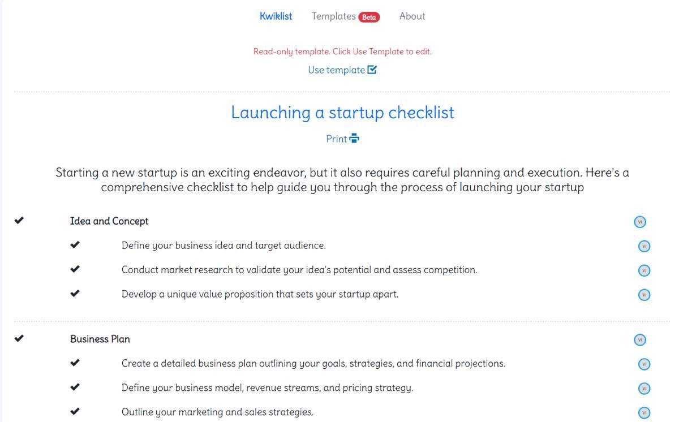The width and height of the screenshot is (679, 422).
Task: Click the VI badge on the target audience item
Action: [x=644, y=246]
